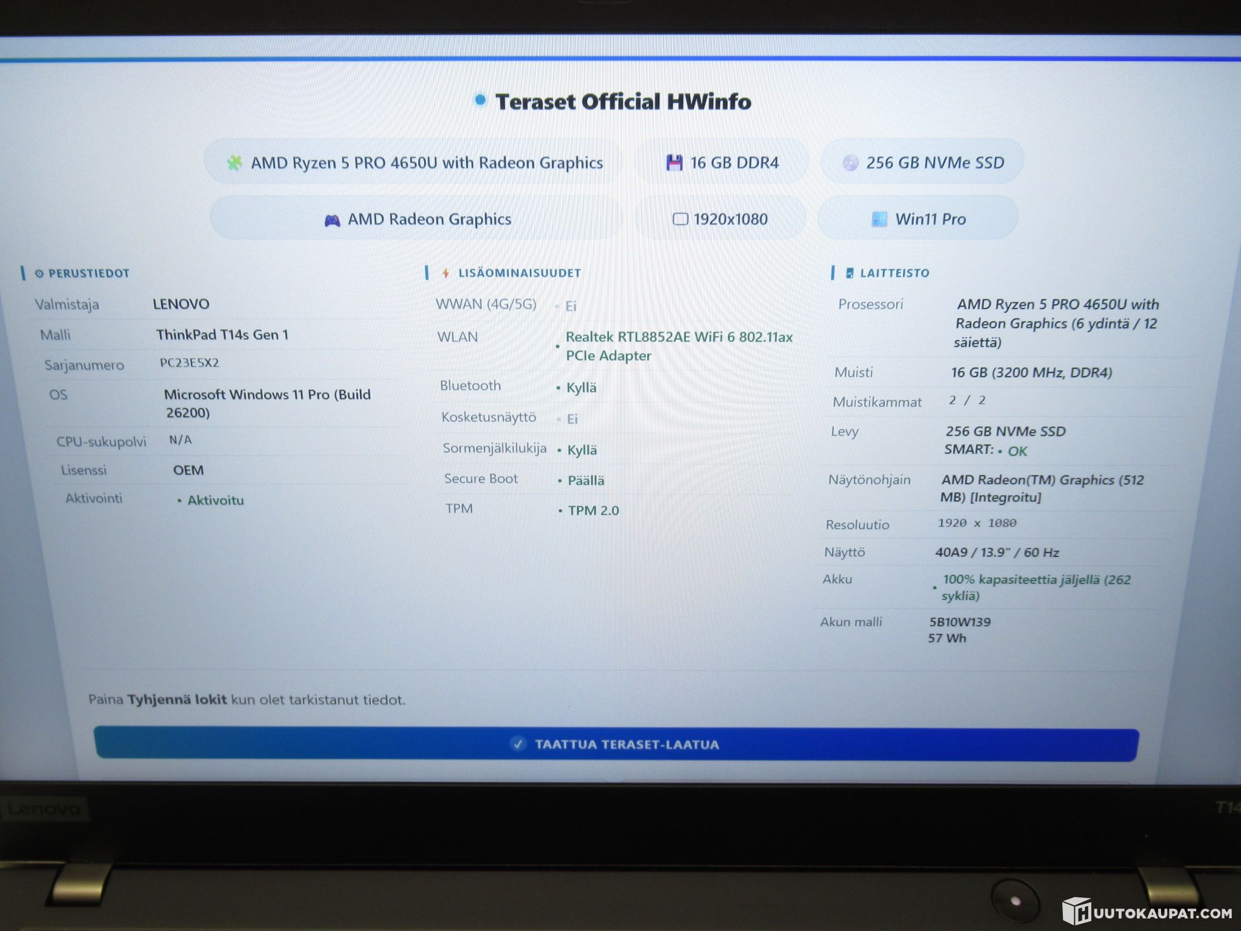The height and width of the screenshot is (931, 1241).
Task: Click the Näytönohjain label
Action: pos(870,480)
